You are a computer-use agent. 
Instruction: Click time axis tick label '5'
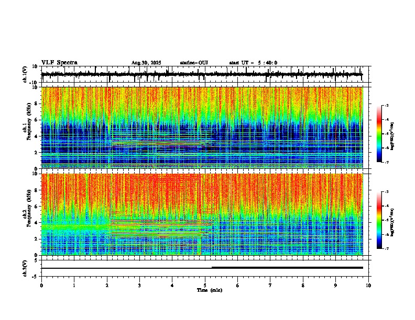tap(205, 285)
